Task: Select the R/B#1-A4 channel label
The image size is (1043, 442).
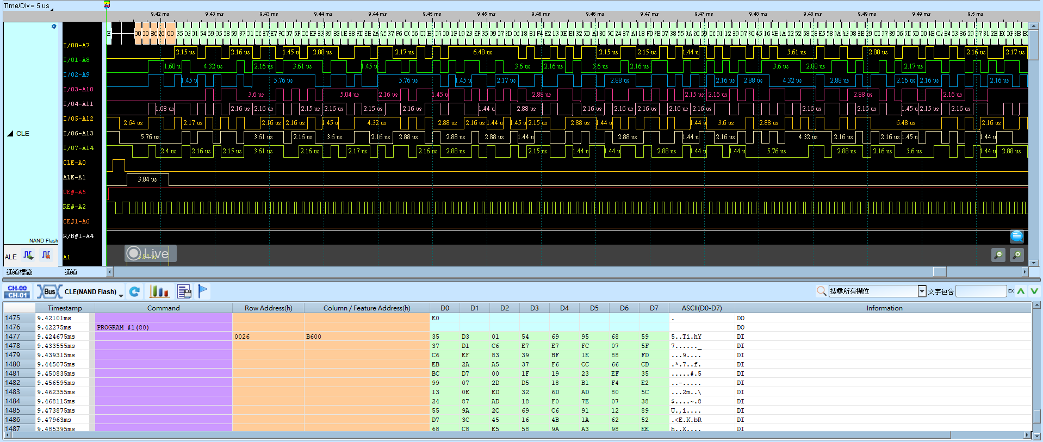Action: pos(78,236)
